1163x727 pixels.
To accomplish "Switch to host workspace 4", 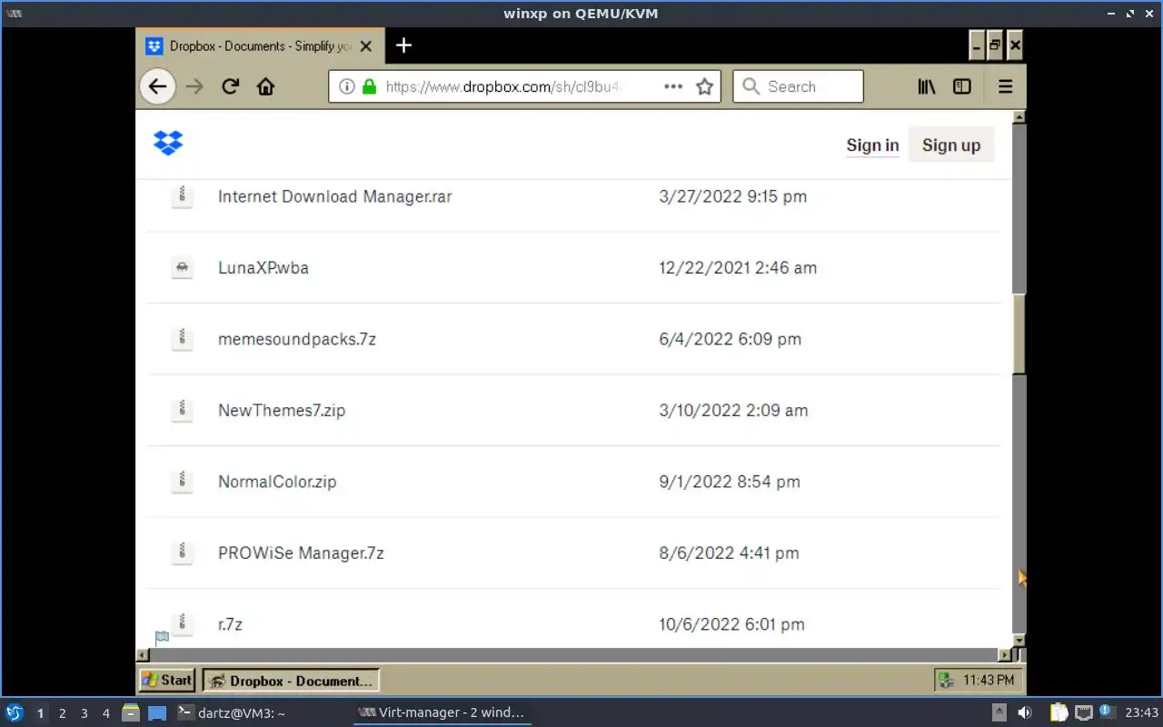I will [x=105, y=713].
